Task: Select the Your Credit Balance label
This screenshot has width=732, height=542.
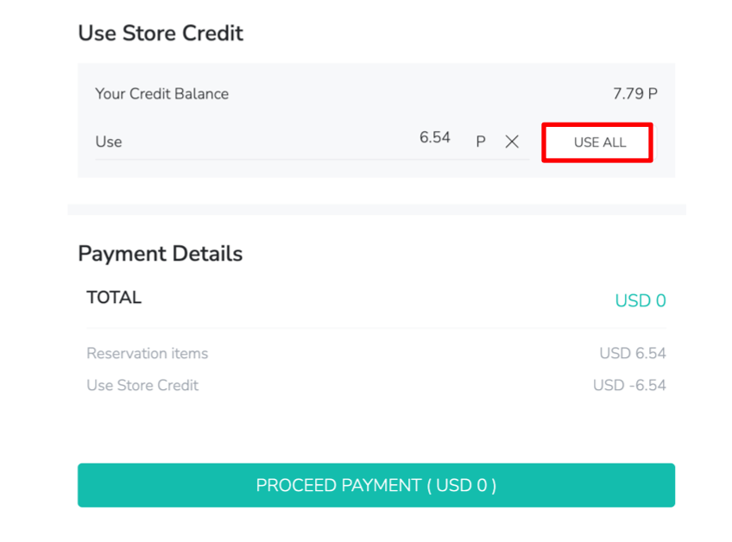Action: (161, 93)
